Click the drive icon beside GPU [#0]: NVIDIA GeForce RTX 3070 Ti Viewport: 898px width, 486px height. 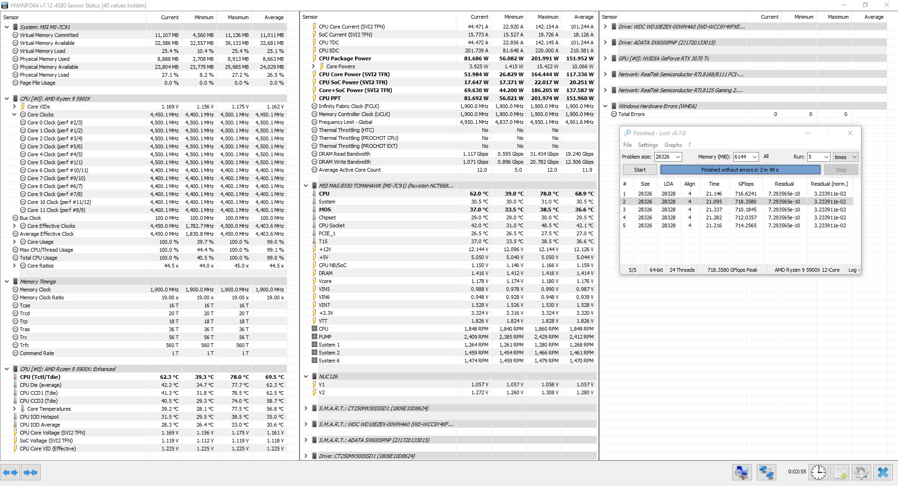point(613,58)
